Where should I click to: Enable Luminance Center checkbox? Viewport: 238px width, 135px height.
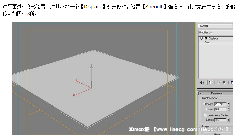point(205,115)
